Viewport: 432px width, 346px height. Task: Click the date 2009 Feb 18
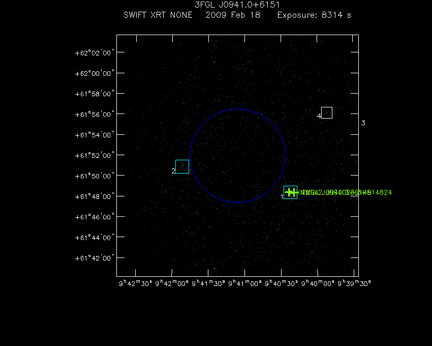(233, 15)
